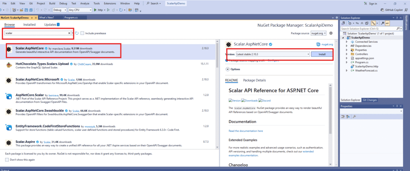The image size is (410, 171).
Task: Open the Package source nuget.org dropdown
Action: tap(319, 33)
